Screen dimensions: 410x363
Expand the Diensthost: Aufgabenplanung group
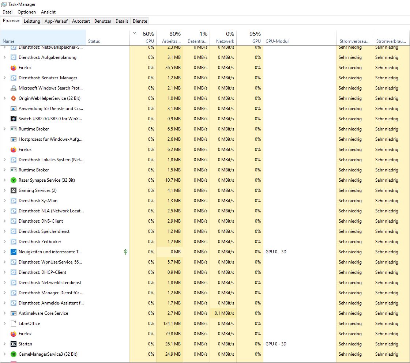[x=4, y=57]
